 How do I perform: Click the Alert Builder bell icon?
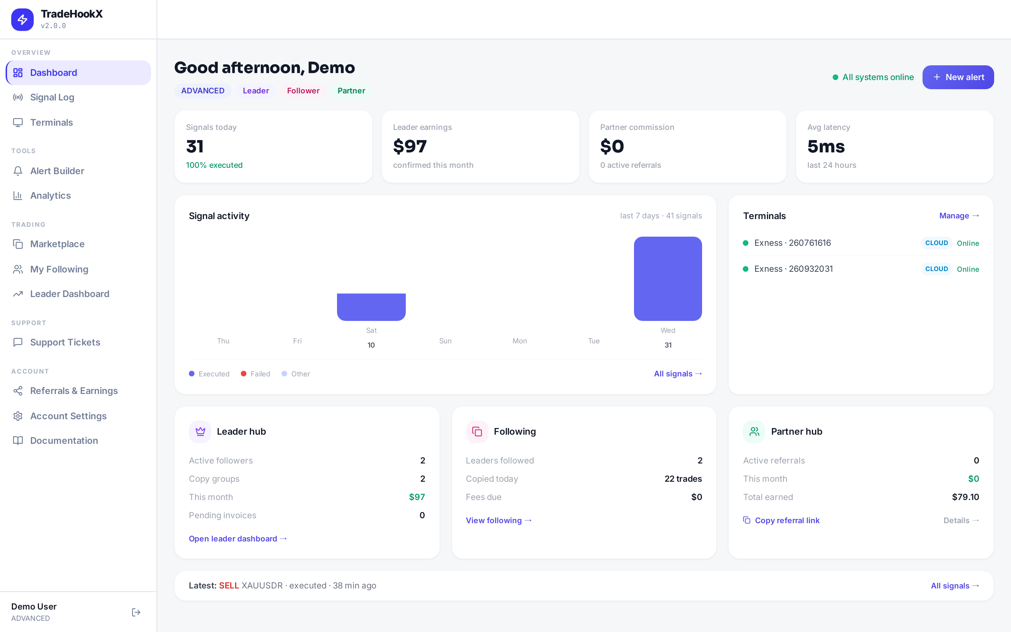point(18,171)
